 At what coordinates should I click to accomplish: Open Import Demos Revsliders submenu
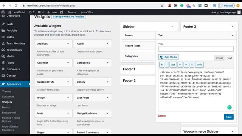(x=10, y=128)
